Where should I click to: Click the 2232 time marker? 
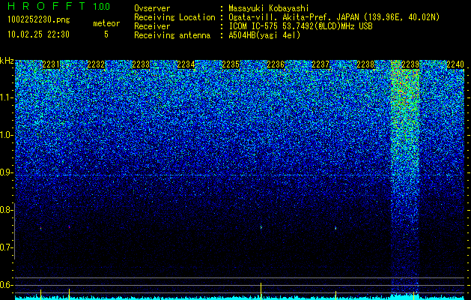pos(96,64)
